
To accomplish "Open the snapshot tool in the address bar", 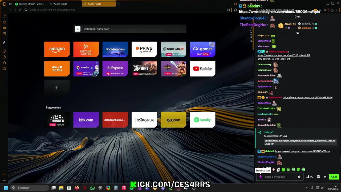I will (x=229, y=10).
